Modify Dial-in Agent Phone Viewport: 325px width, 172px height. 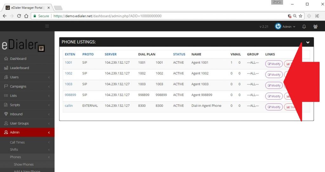(x=274, y=107)
